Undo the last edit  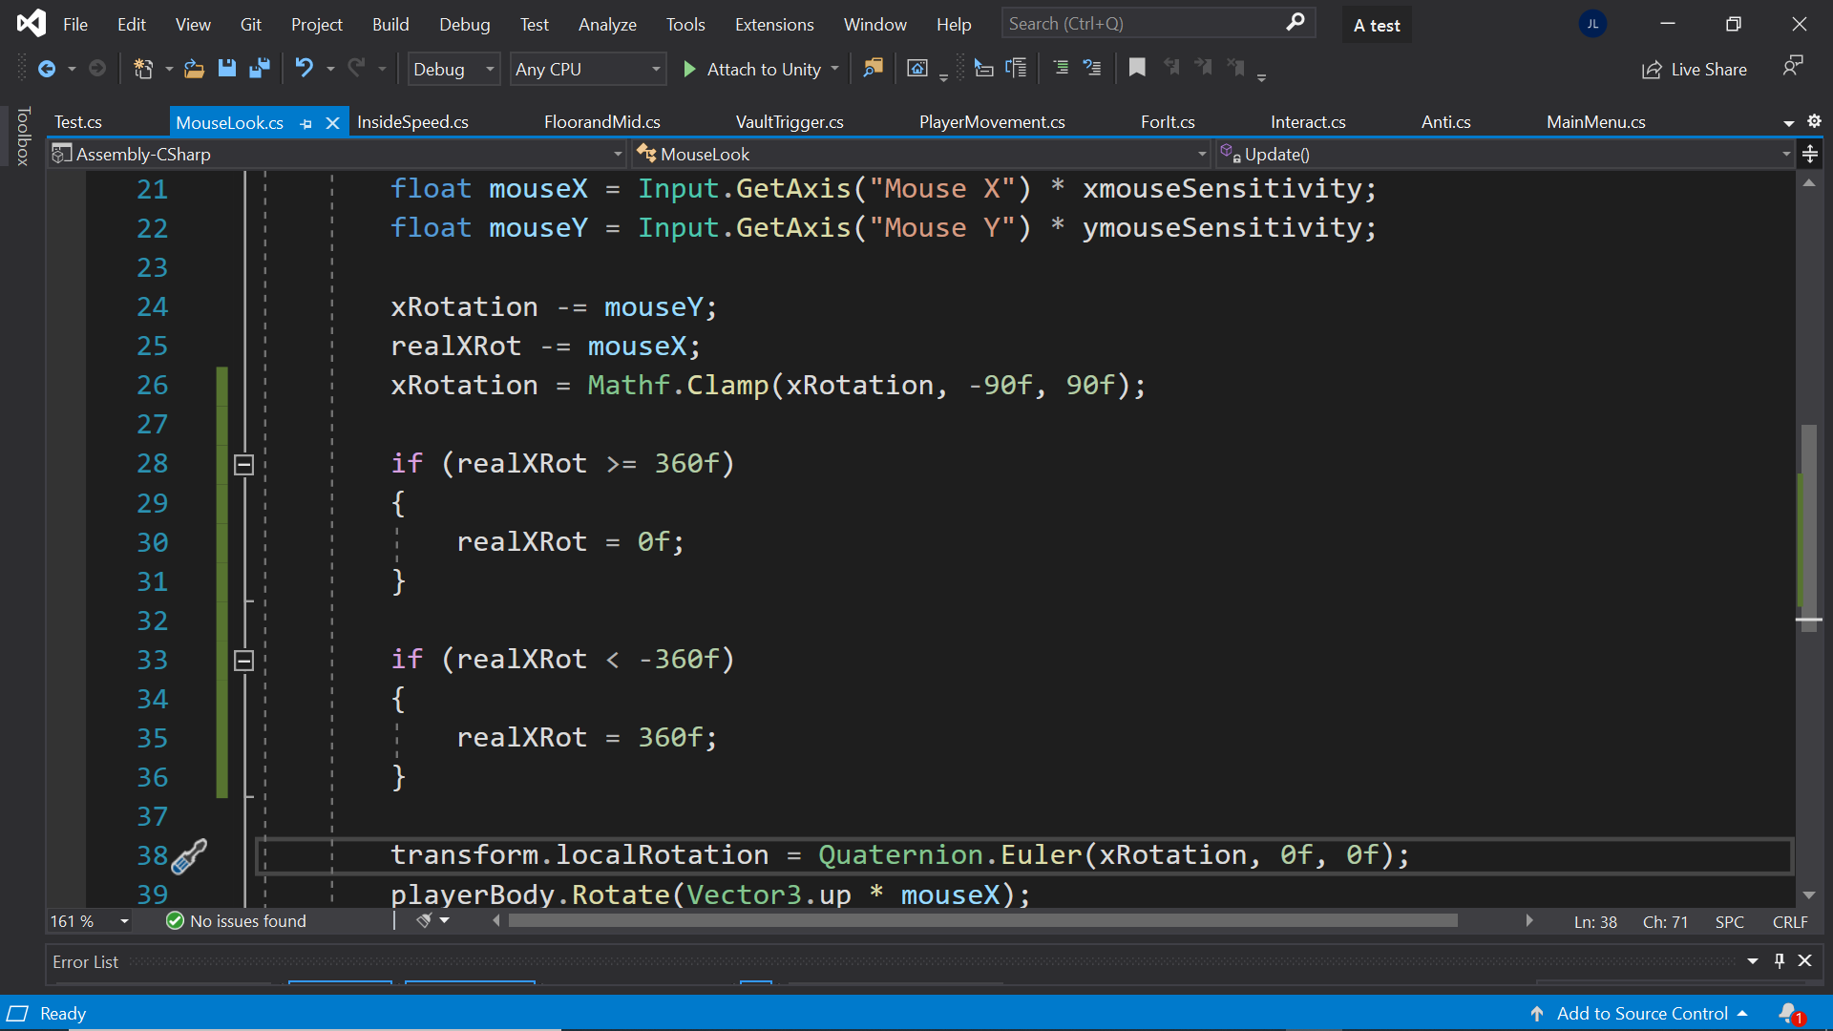(x=304, y=69)
